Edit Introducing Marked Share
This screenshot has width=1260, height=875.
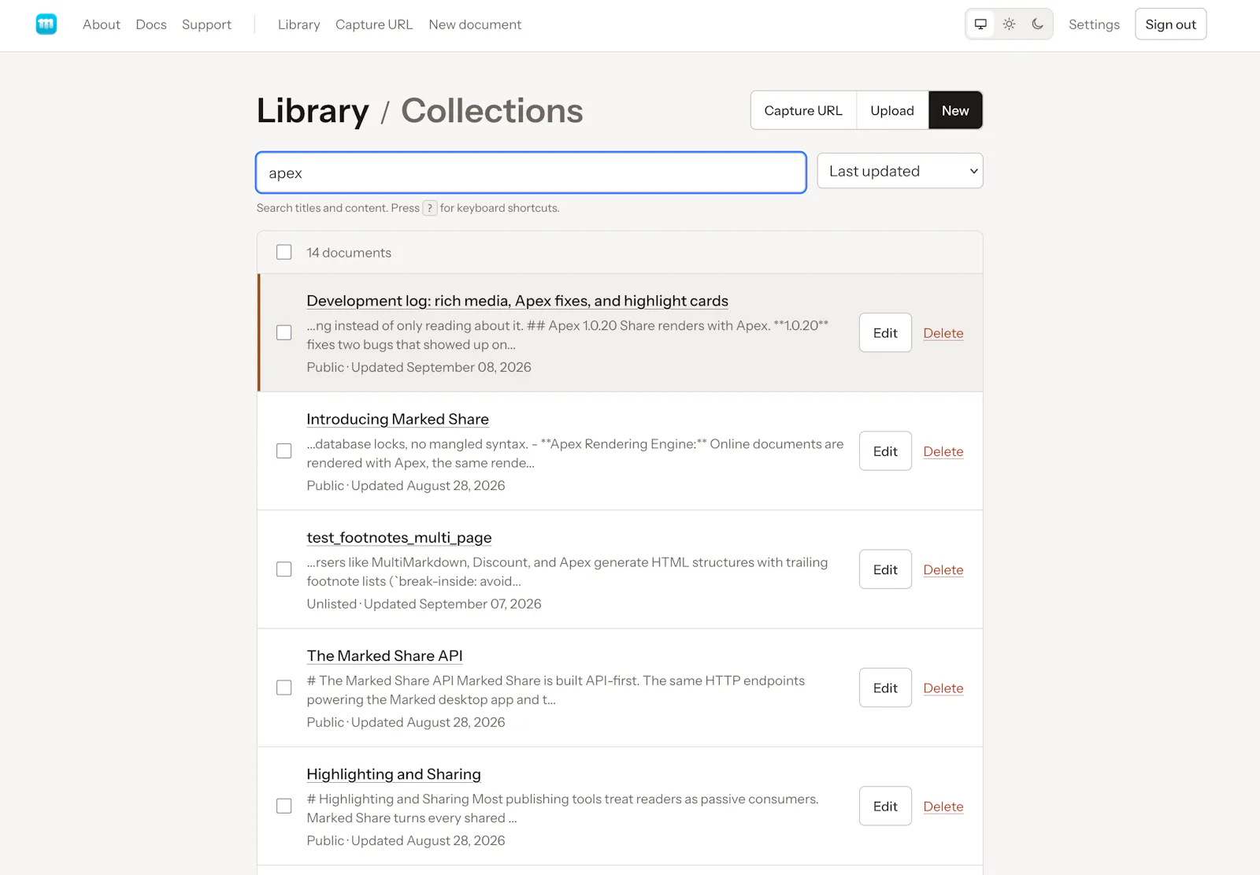(x=885, y=451)
